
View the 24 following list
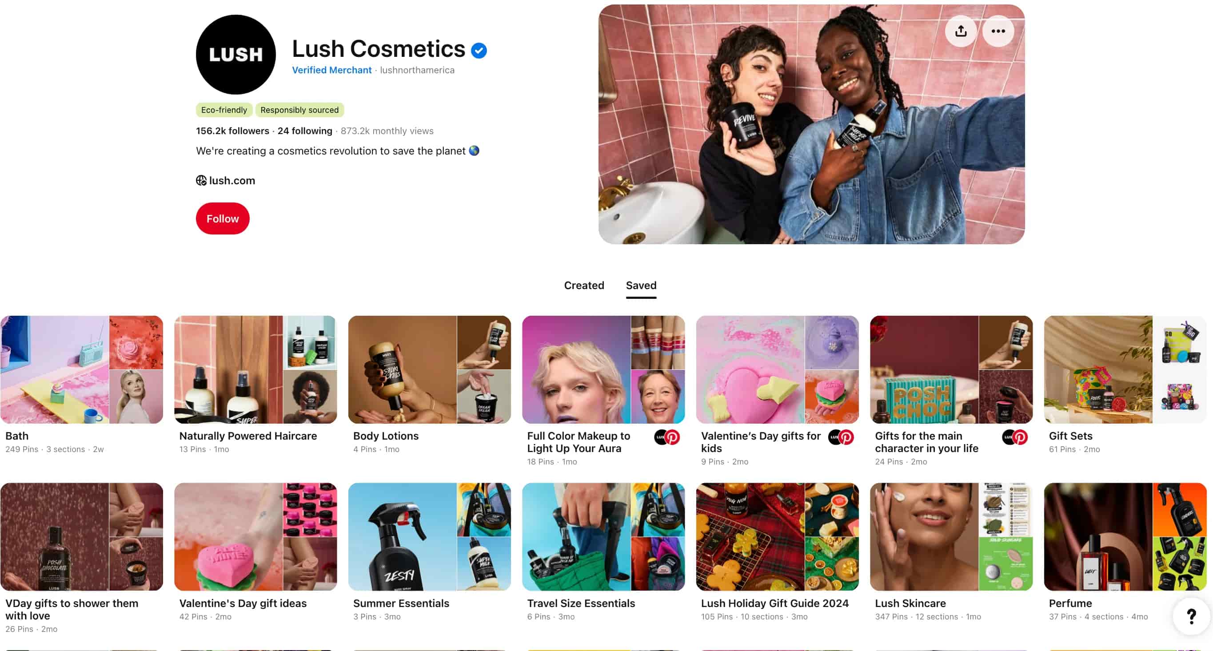pos(305,131)
